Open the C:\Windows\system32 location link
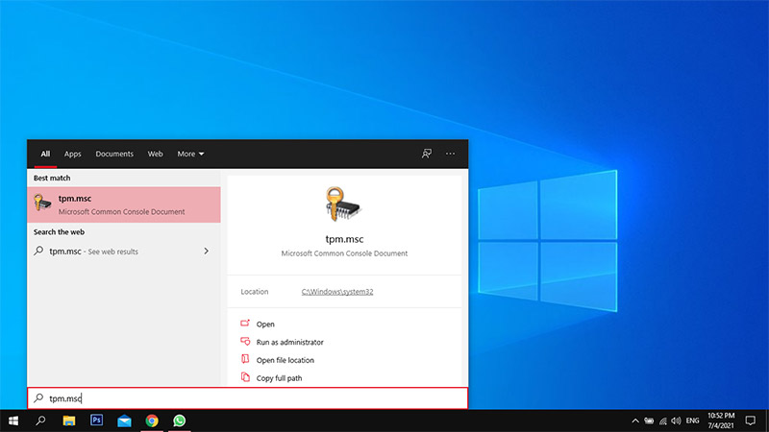 337,292
